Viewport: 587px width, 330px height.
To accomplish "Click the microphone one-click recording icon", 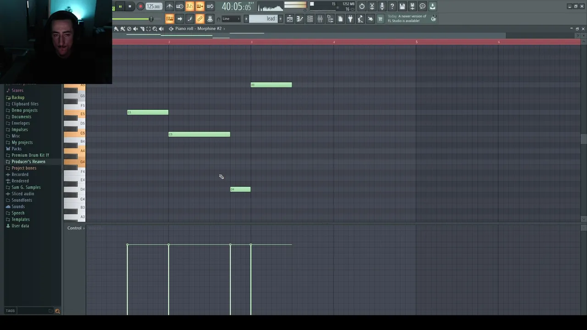I will point(382,6).
